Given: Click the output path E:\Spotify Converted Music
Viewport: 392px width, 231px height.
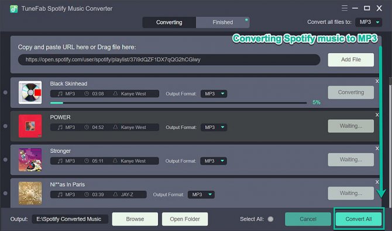Looking at the screenshot, I should [x=70, y=219].
